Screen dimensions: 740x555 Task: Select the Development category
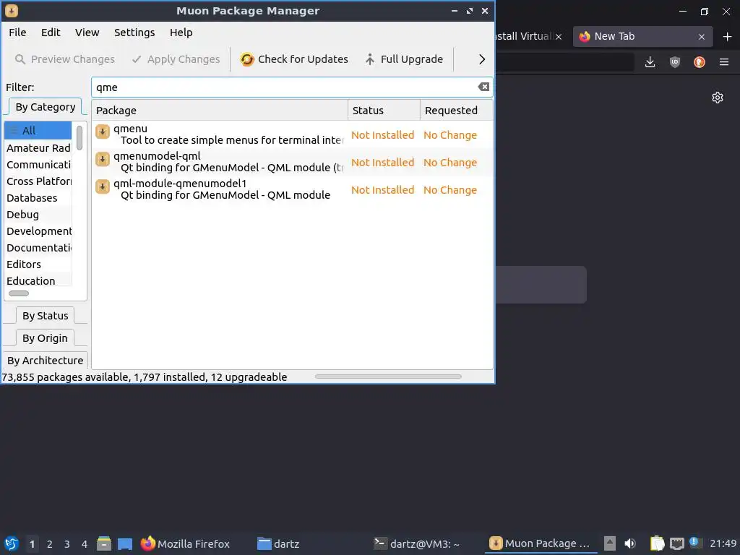(38, 231)
